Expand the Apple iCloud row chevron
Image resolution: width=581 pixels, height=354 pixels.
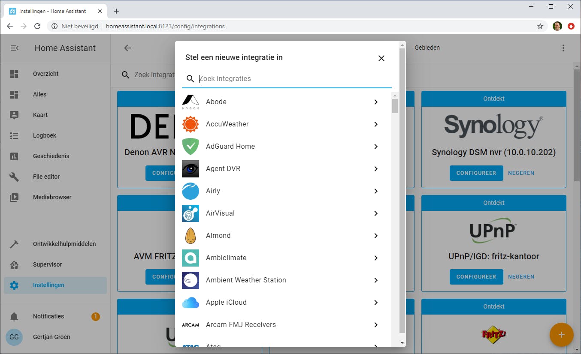point(376,303)
